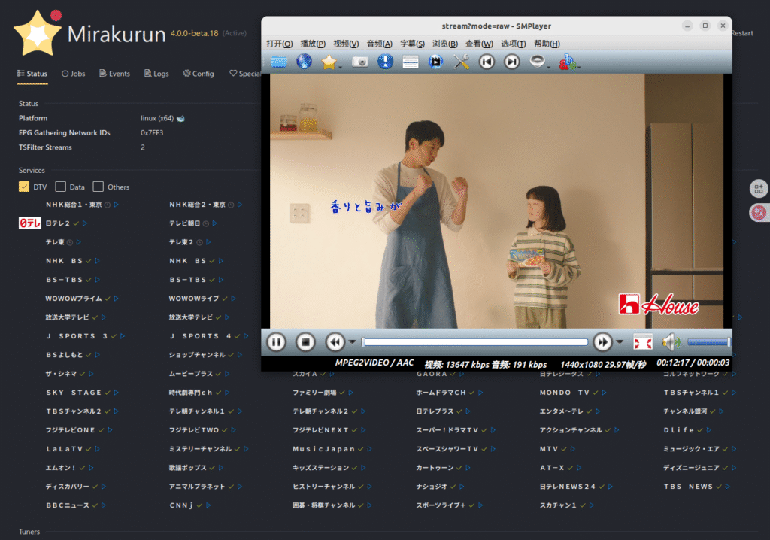Mute audio using the speaker icon

click(x=669, y=342)
